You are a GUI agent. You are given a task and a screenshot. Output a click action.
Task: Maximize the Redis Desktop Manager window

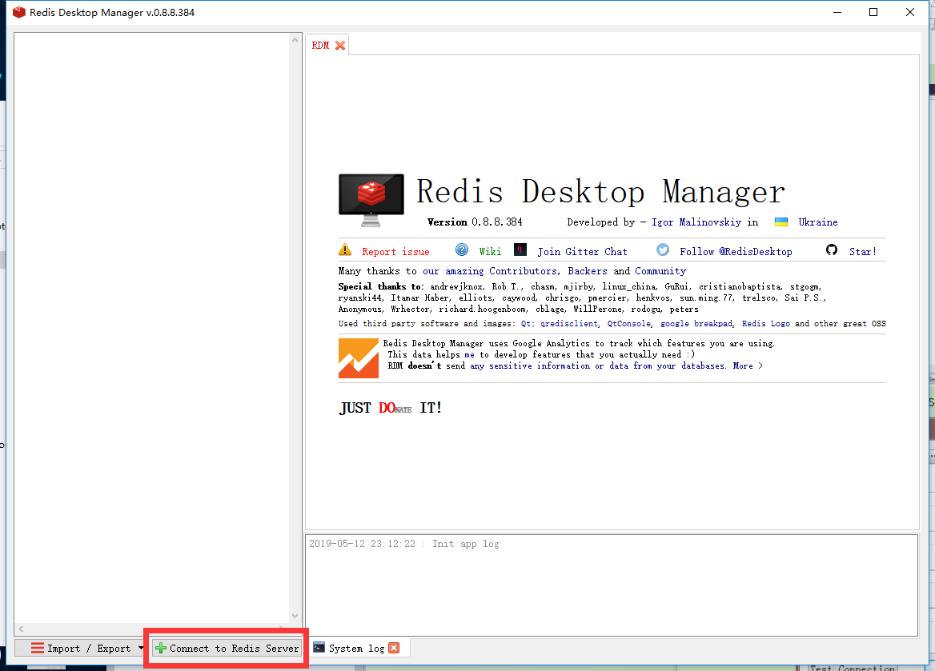click(x=873, y=12)
